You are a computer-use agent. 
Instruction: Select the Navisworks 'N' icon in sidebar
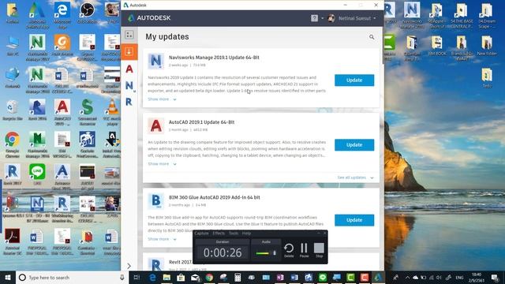tap(129, 85)
